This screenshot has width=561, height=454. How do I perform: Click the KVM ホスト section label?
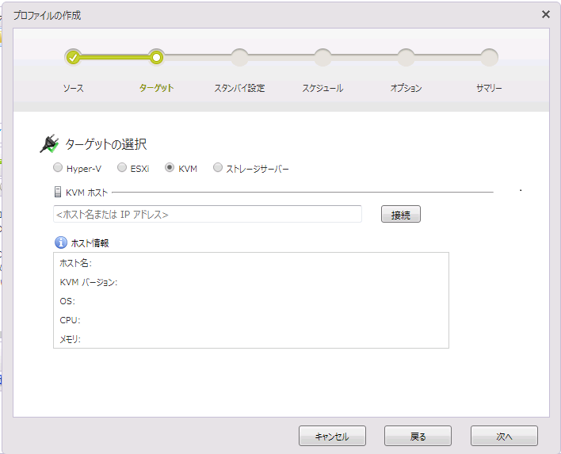coord(87,193)
